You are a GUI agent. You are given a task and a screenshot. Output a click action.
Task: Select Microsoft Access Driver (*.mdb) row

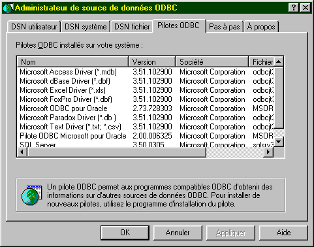[145, 72]
